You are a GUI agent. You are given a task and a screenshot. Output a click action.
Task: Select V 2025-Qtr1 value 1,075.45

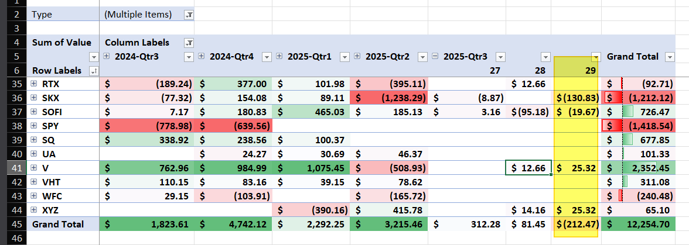click(311, 168)
